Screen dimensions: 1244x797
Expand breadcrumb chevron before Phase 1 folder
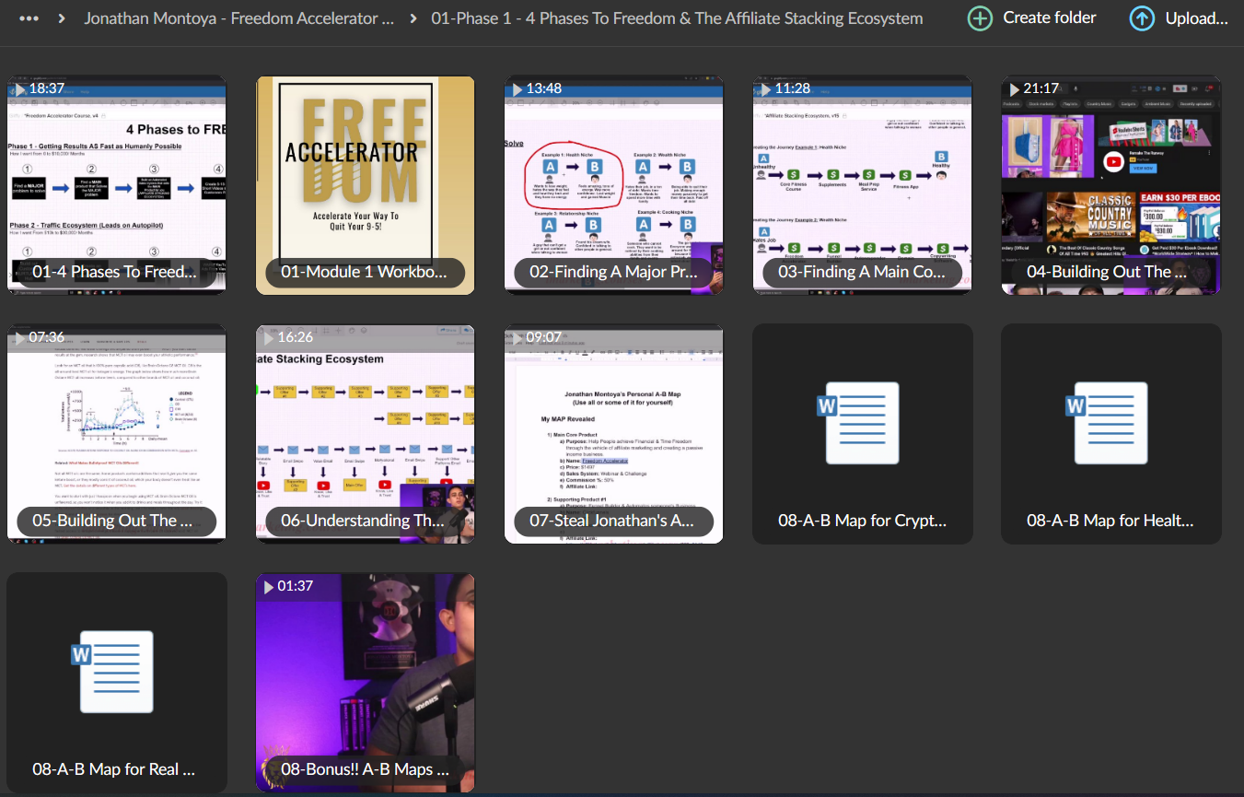(413, 18)
